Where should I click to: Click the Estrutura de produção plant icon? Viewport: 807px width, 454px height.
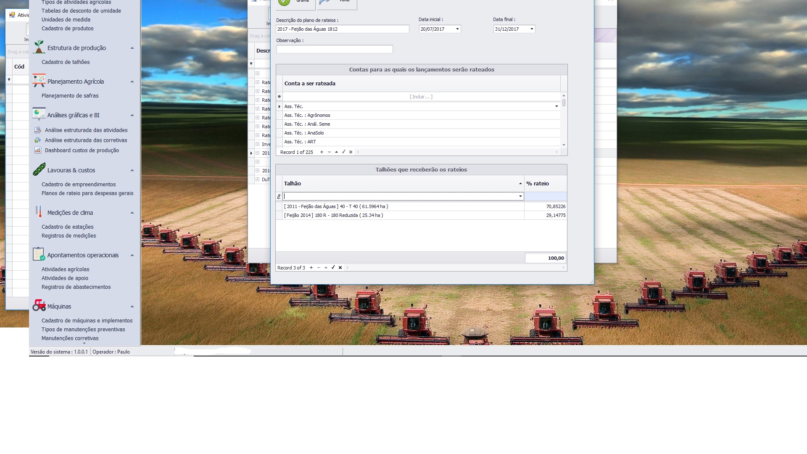point(39,47)
